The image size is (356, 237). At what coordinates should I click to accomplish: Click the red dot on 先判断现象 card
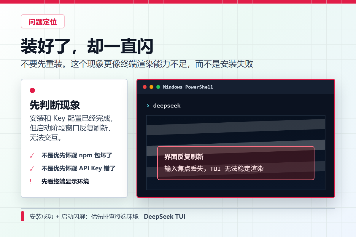pos(32,90)
